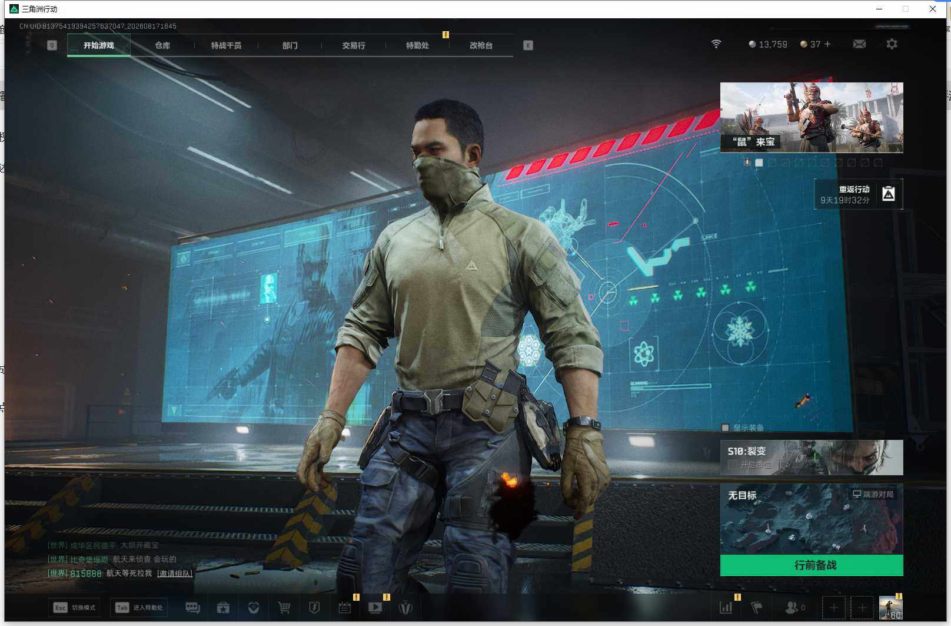Image resolution: width=951 pixels, height=626 pixels.
Task: Open the “鼠”来宝 promo banner
Action: (x=812, y=118)
